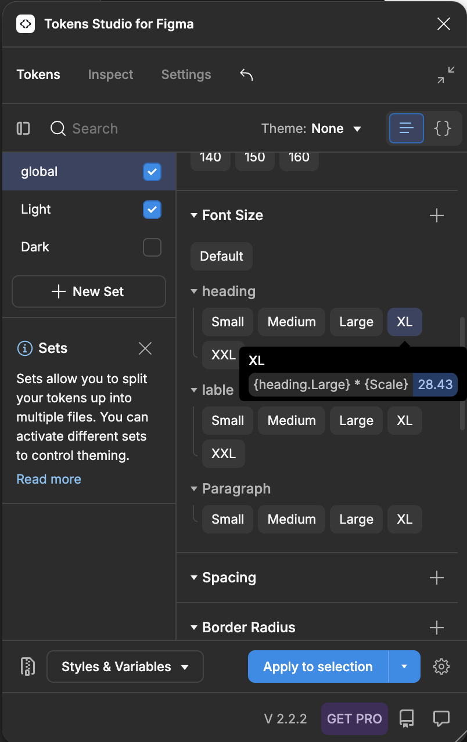Select lable Medium token
Image resolution: width=467 pixels, height=742 pixels.
tap(292, 420)
